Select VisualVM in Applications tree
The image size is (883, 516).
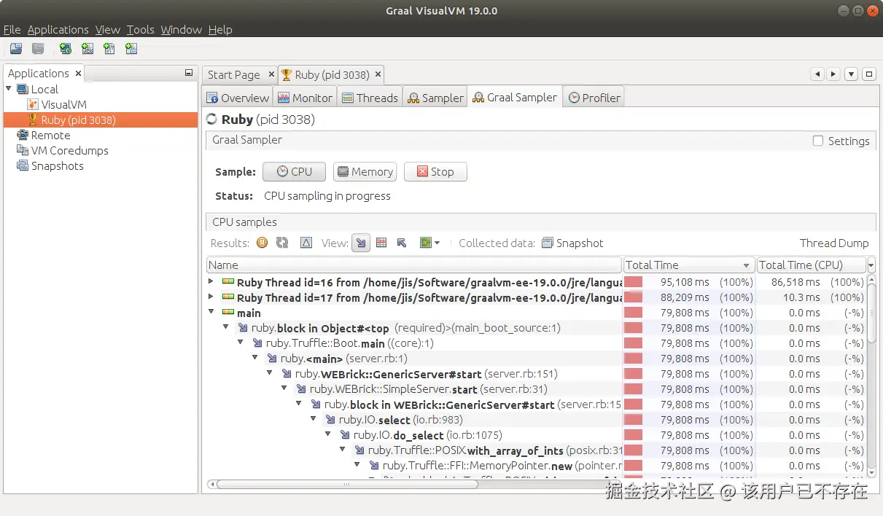pos(63,104)
